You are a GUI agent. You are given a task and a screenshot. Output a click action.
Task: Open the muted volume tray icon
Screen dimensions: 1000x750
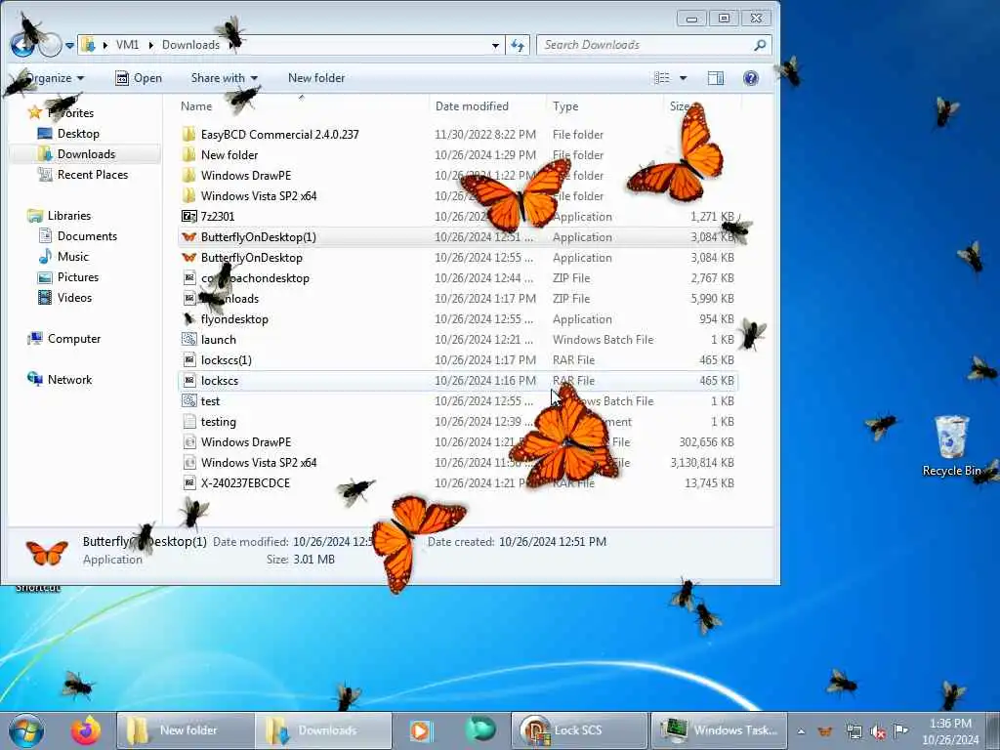[x=878, y=731]
